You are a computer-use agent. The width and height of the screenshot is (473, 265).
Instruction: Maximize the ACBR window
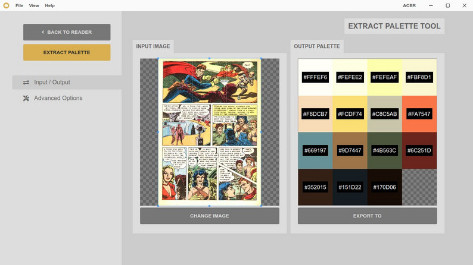coord(447,5)
